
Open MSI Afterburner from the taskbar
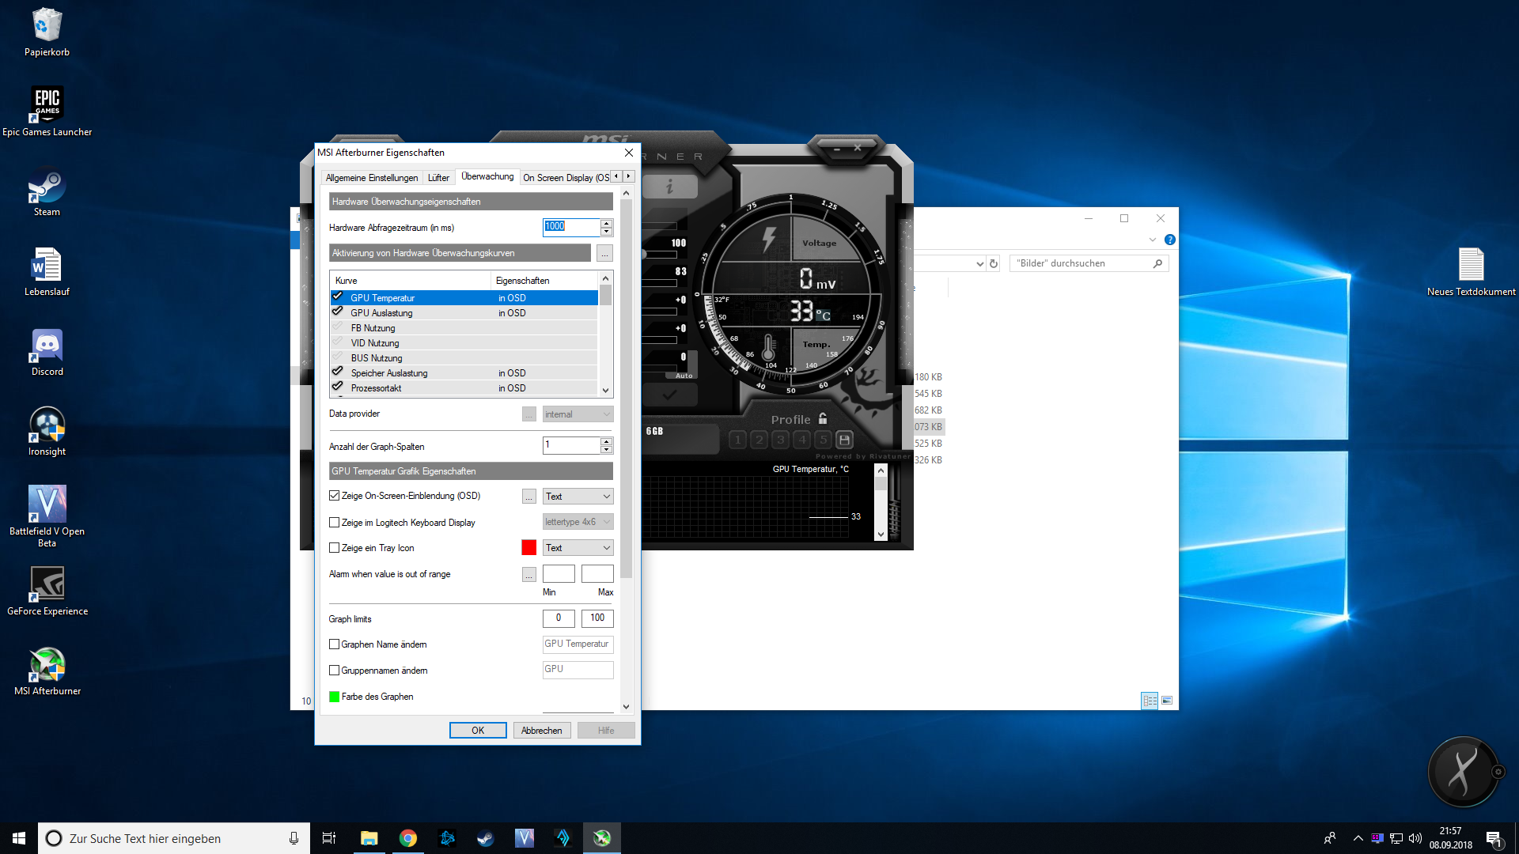point(602,838)
